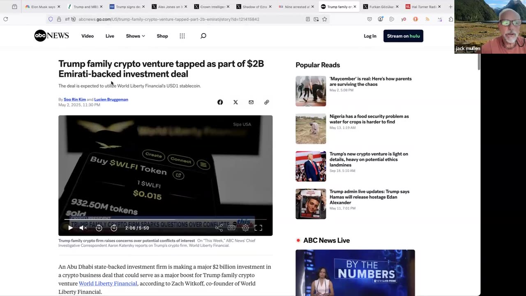Viewport: 526px width, 296px height.
Task: Share article by email icon
Action: [x=251, y=102]
